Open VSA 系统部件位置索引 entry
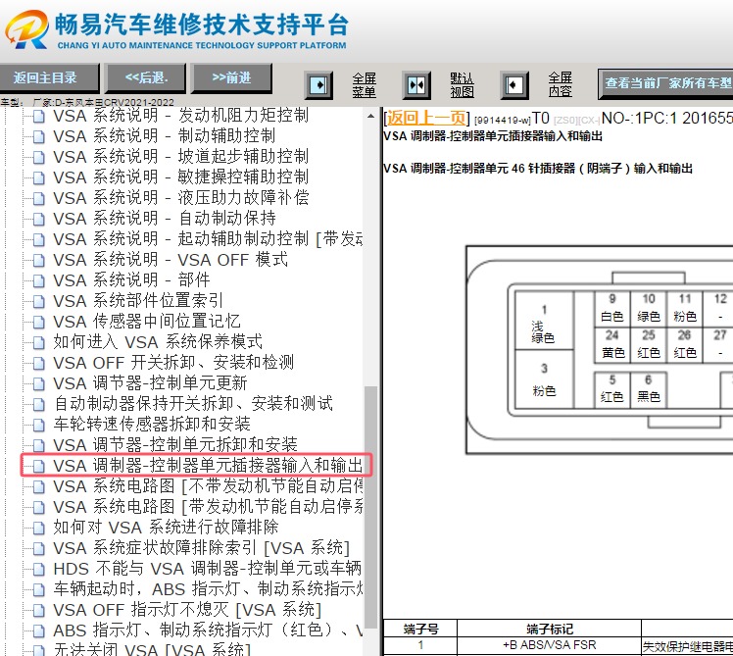Viewport: 733px width, 656px height. tap(138, 301)
